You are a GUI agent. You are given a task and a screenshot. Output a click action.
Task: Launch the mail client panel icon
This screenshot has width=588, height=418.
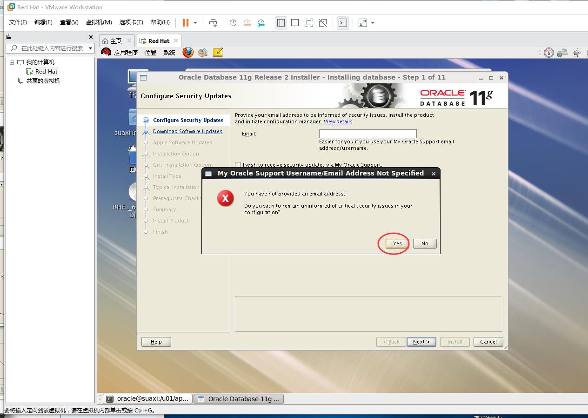pyautogui.click(x=202, y=53)
